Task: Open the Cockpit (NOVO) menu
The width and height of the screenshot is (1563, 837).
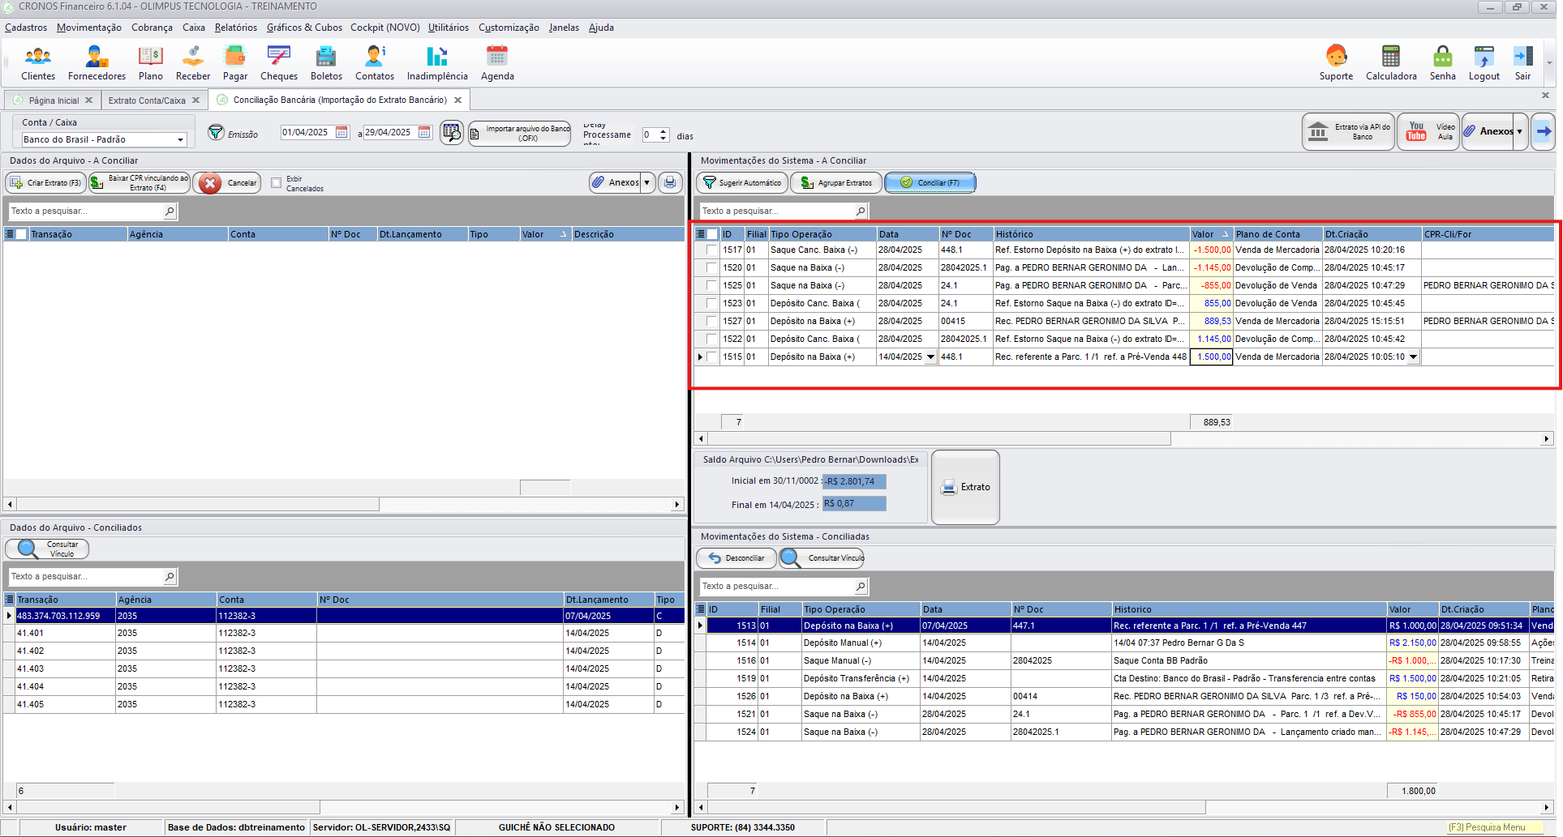Action: click(385, 28)
